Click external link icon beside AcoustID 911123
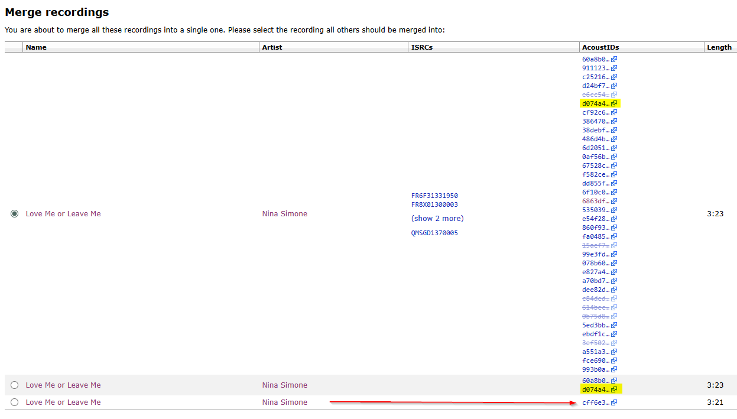This screenshot has width=737, height=419. tap(614, 68)
